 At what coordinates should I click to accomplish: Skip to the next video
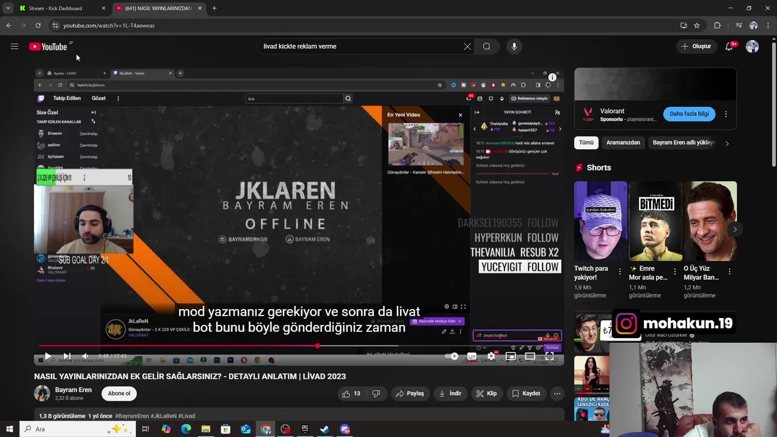coord(67,356)
